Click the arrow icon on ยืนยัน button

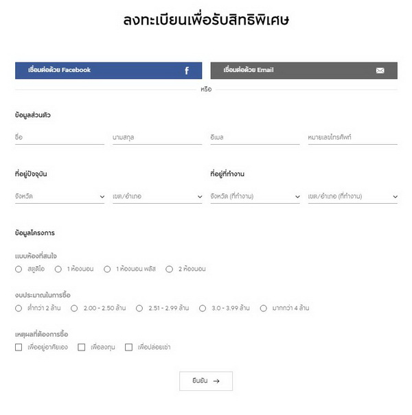coord(216,381)
